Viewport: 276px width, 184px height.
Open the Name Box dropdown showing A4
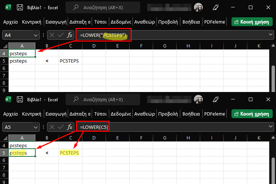[36, 35]
